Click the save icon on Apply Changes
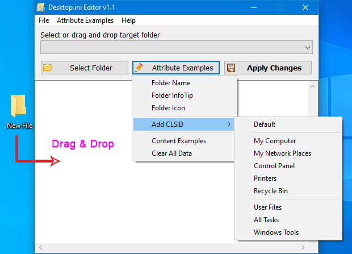 pos(231,68)
